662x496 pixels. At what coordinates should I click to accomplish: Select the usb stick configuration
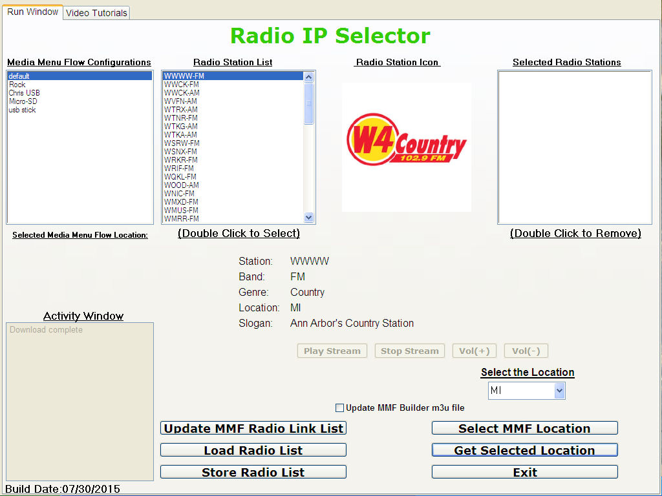coord(80,110)
